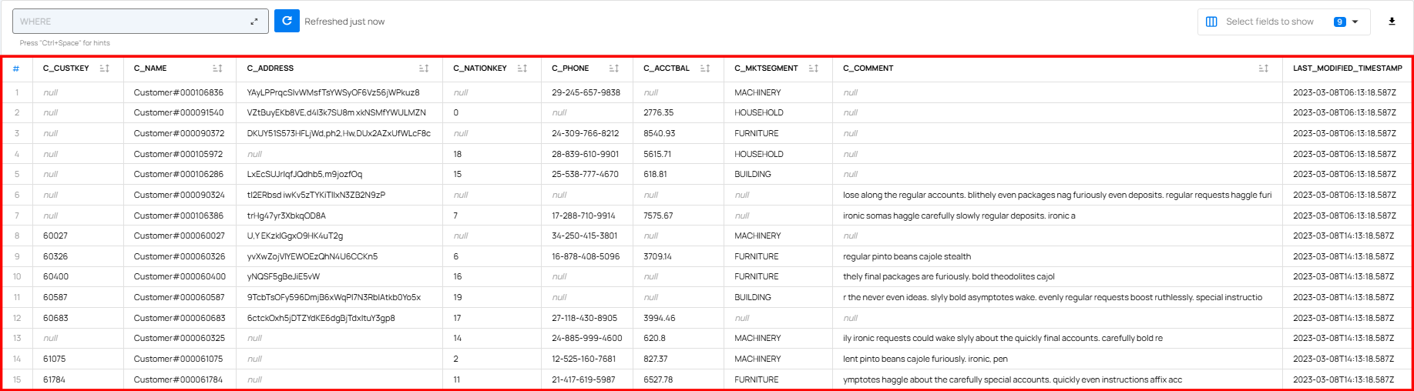This screenshot has width=1414, height=391.
Task: Sort by C_PHONE column
Action: click(614, 69)
